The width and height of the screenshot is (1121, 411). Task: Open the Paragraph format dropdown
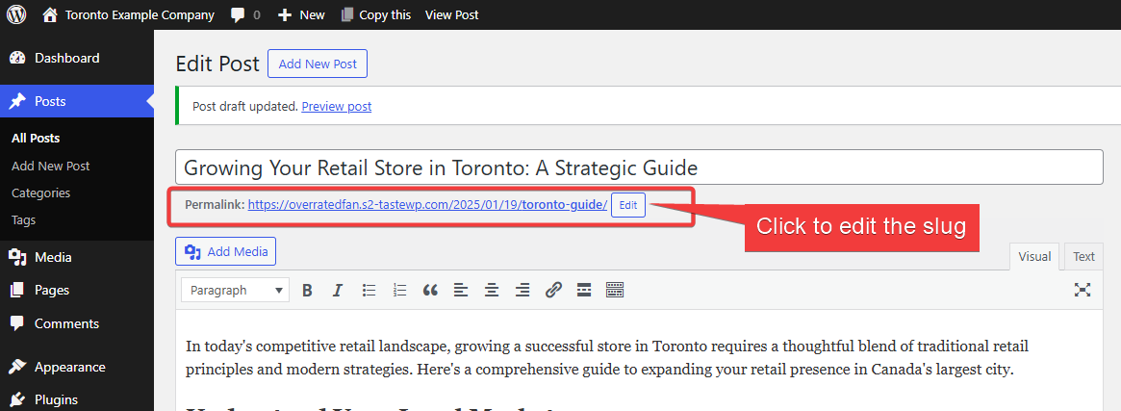pyautogui.click(x=238, y=290)
